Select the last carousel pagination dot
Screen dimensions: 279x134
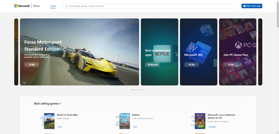coord(144,90)
